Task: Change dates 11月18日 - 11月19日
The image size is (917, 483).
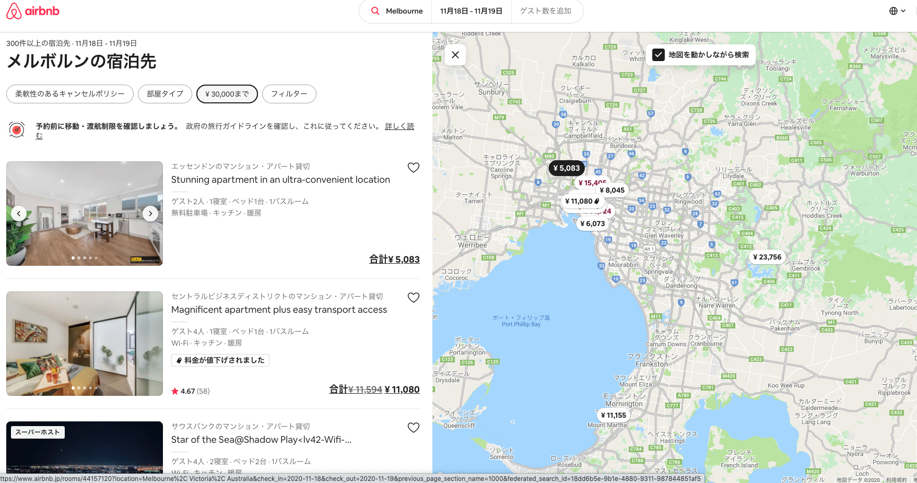Action: coord(471,11)
